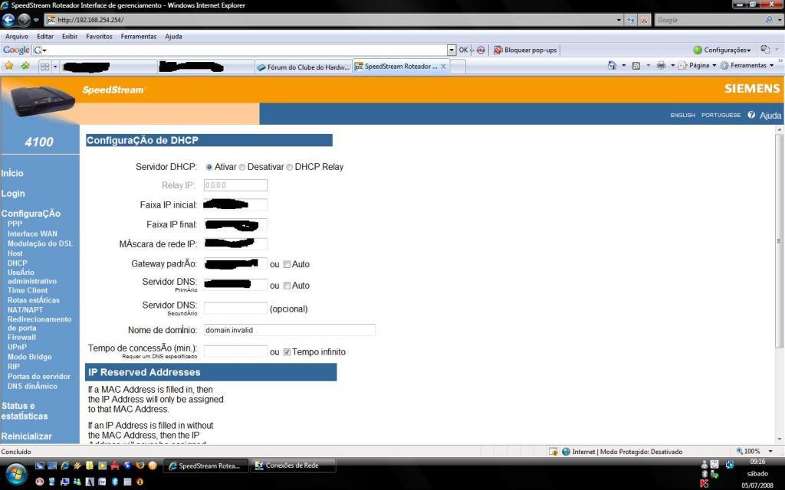Switch to Conexões de Rede taskbar window
Image resolution: width=785 pixels, height=490 pixels.
point(292,465)
